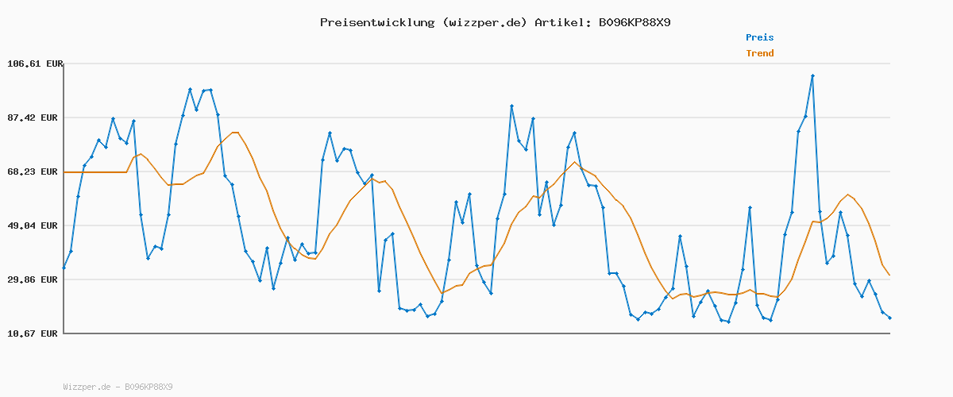Click the 10.67 EUR axis label
953x397 pixels.
[x=35, y=333]
